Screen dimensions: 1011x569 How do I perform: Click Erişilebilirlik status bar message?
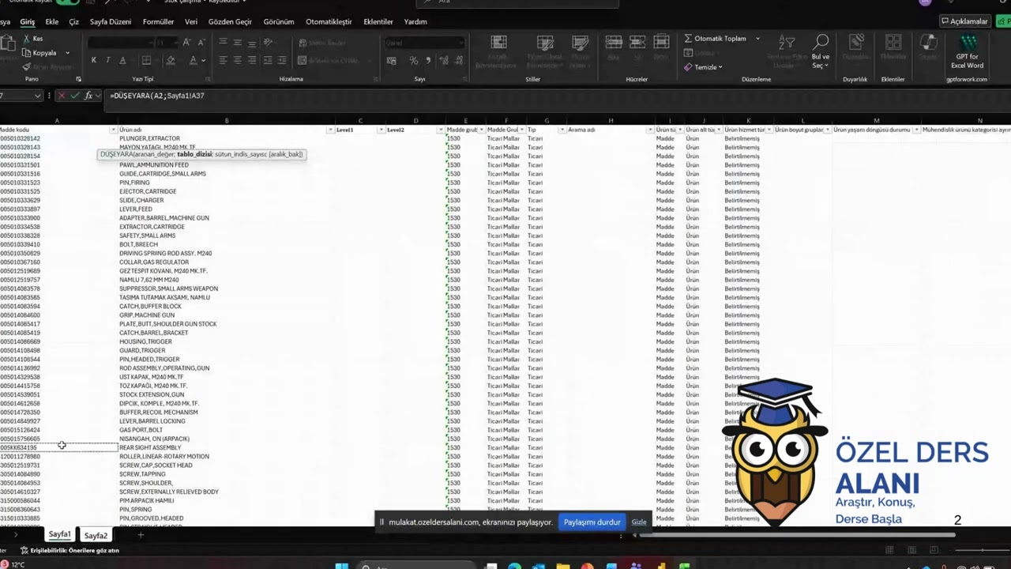click(70, 550)
